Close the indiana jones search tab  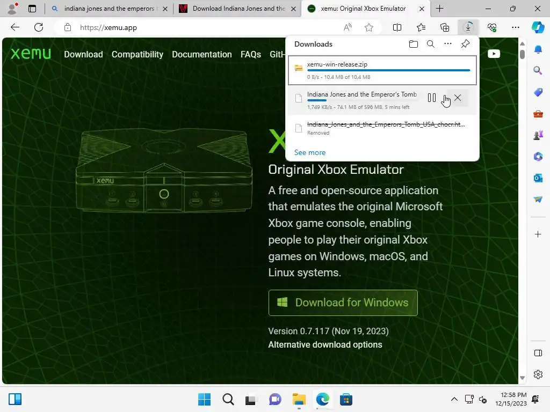165,9
